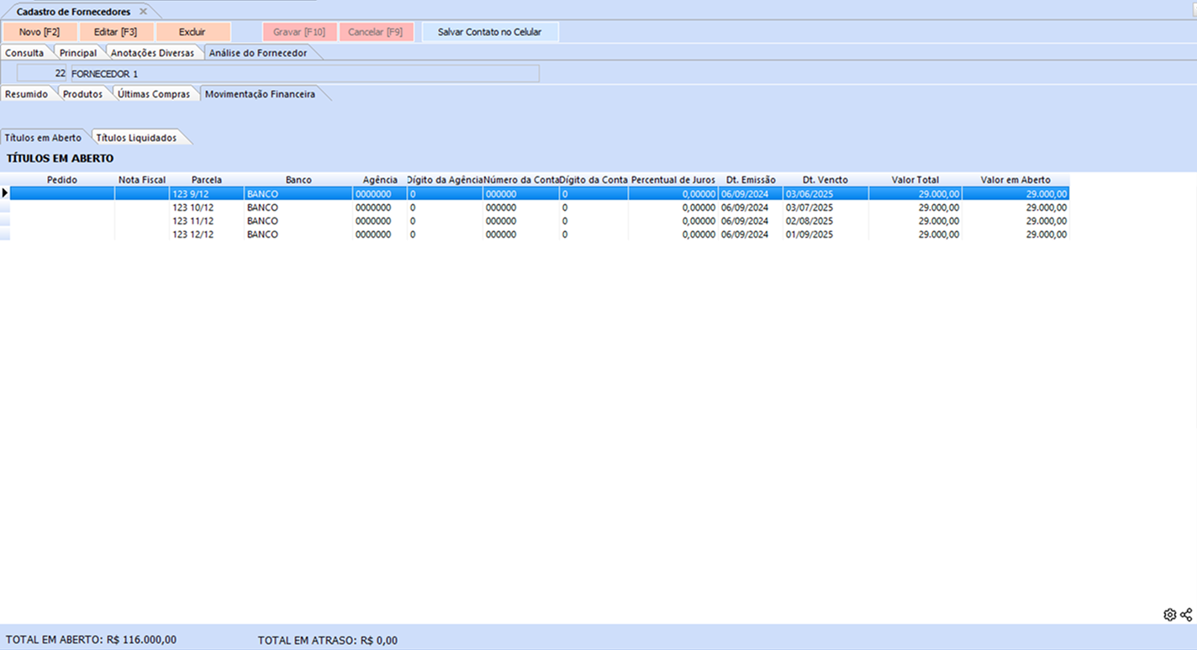Open the Anotações Diversas tab

click(152, 53)
